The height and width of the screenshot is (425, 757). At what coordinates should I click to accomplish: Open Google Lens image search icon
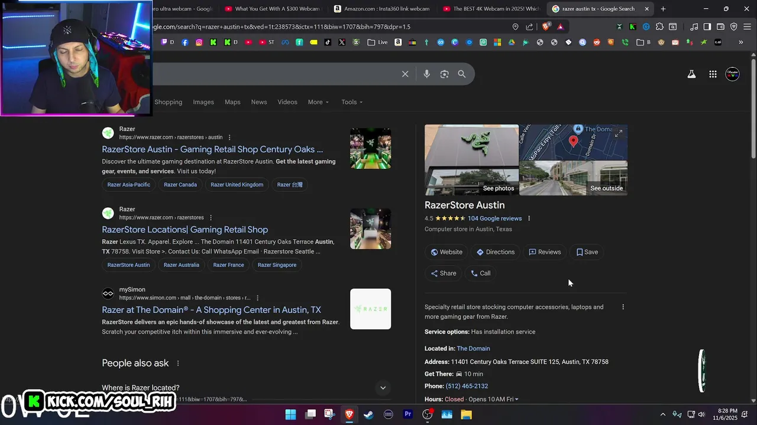444,74
